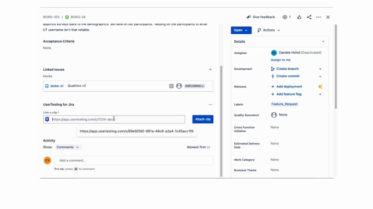Screen dimensions: 373x209
Task: Click the Add a comment field
Action: (134, 160)
